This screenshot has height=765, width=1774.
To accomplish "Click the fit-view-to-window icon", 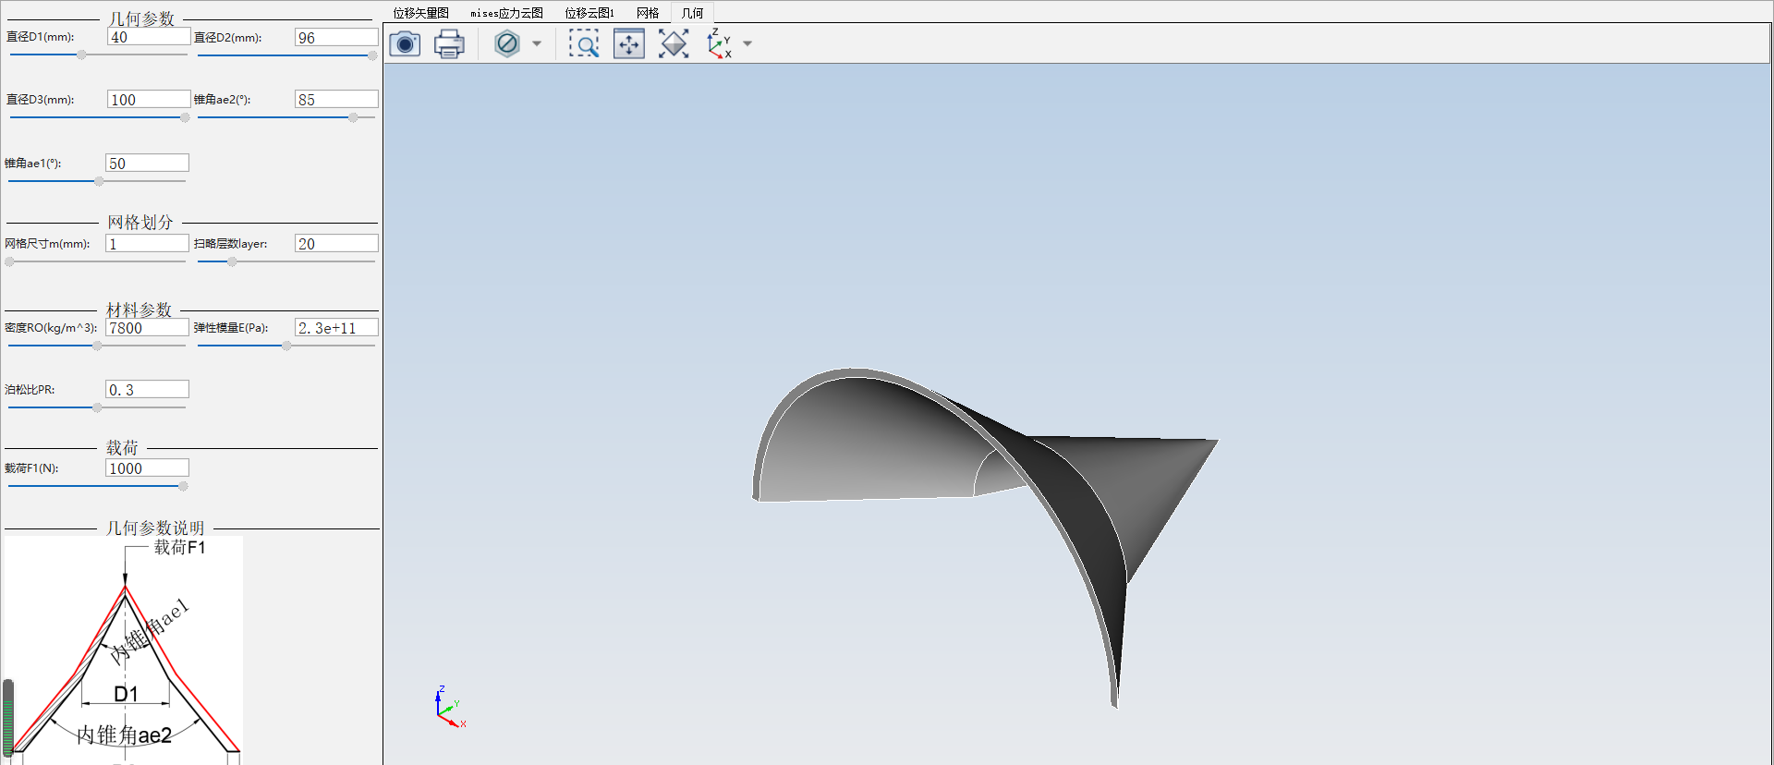I will [x=674, y=43].
